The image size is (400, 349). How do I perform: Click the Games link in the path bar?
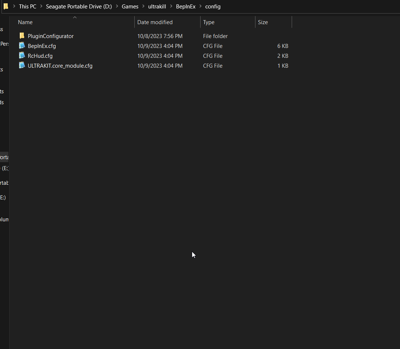click(130, 6)
